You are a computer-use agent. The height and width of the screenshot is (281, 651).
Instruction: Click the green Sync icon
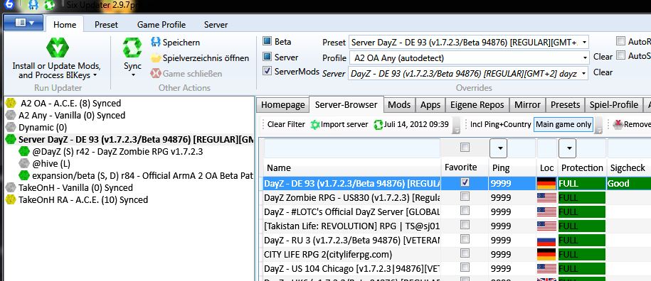point(132,48)
